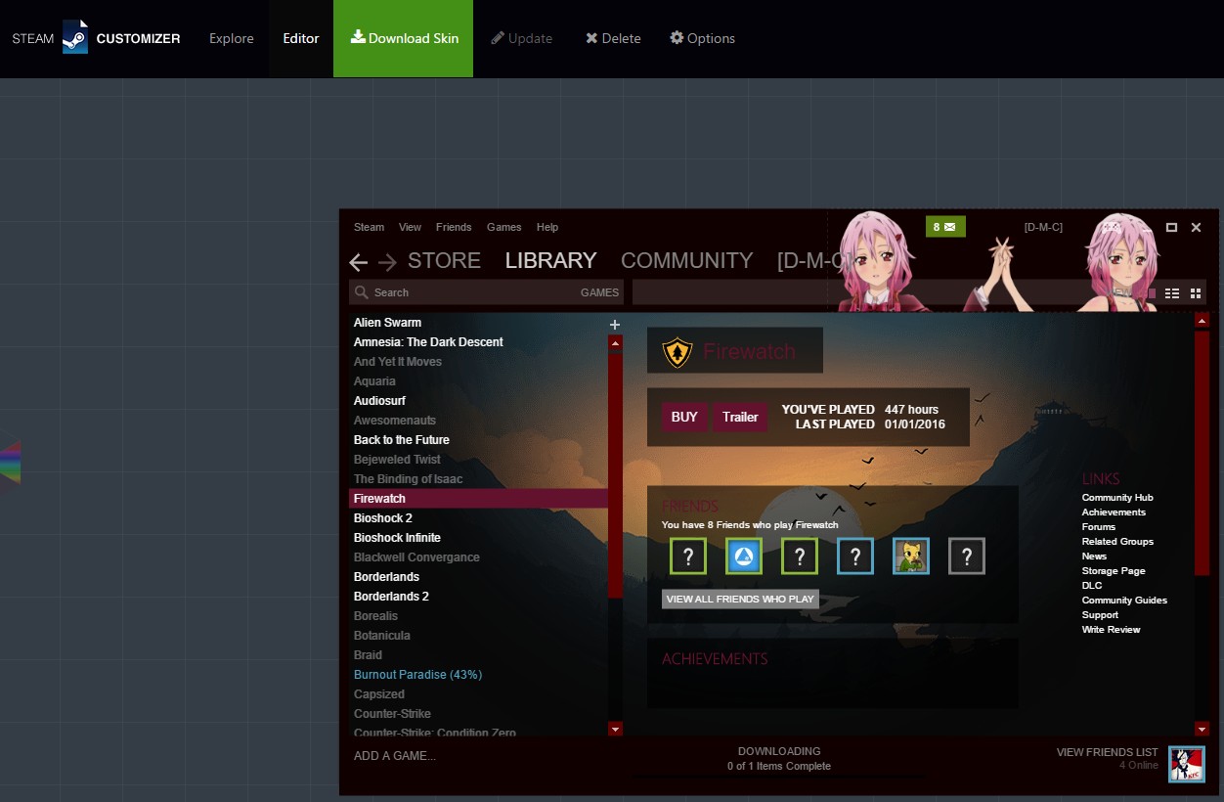Screen dimensions: 1224x802
Task: Open the News link
Action: [x=1094, y=557]
